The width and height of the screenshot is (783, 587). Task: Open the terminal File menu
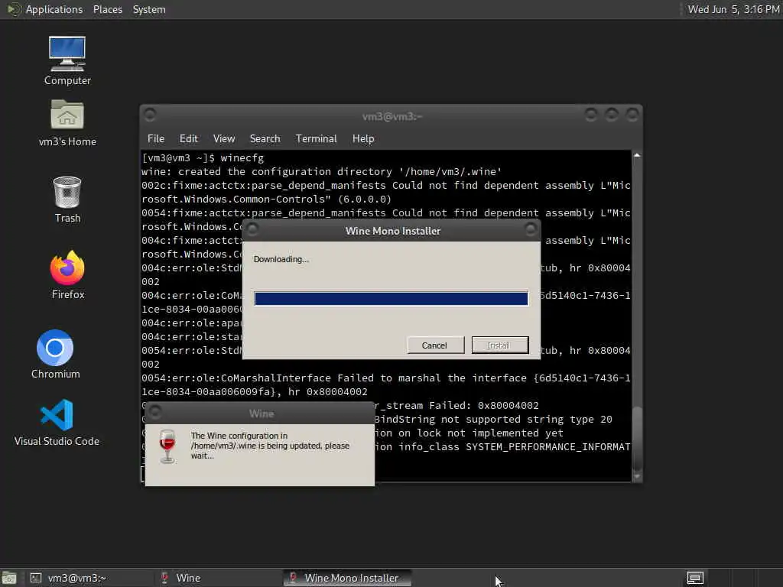156,139
